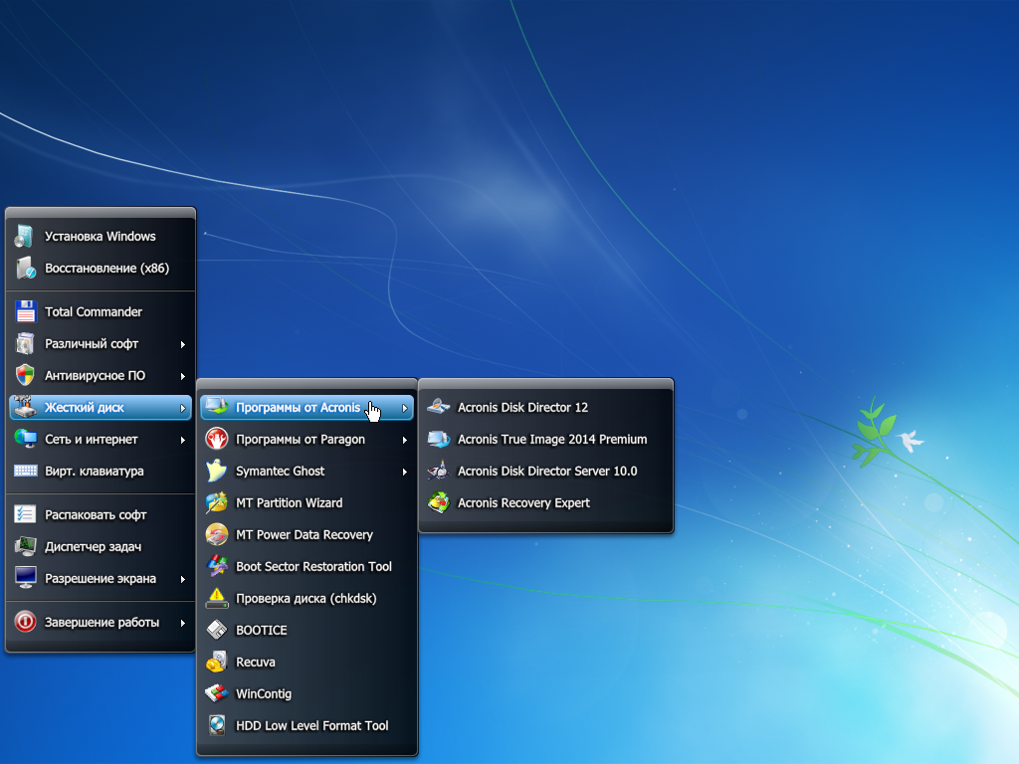Run Проверка диска (chkdsk) label
1019x764 pixels.
click(x=306, y=598)
